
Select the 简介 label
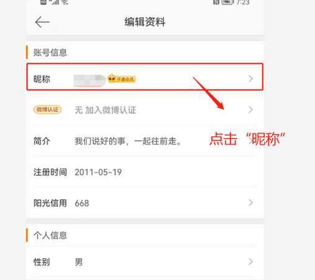[42, 141]
